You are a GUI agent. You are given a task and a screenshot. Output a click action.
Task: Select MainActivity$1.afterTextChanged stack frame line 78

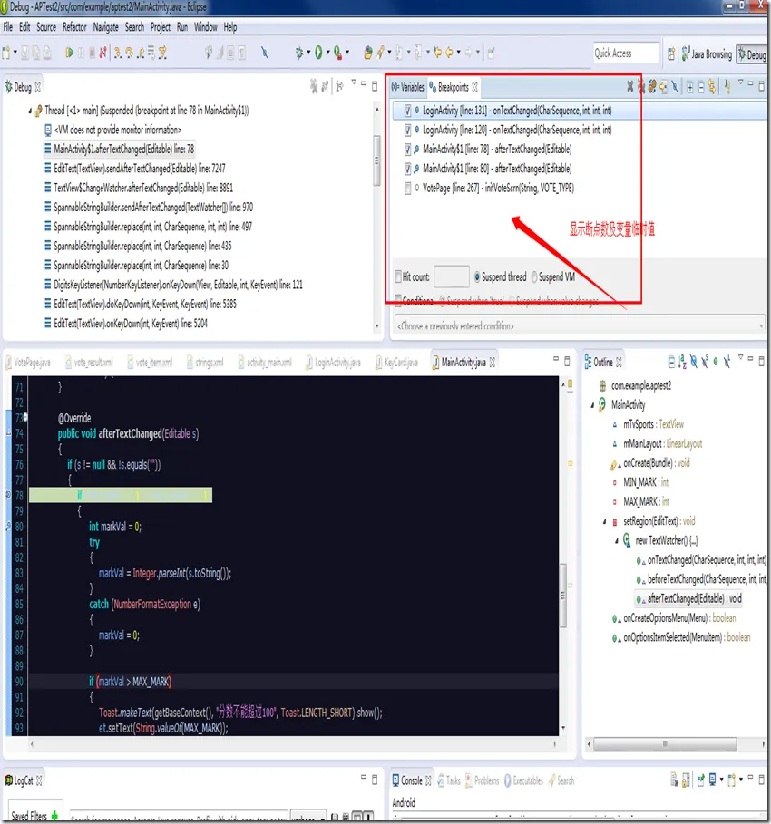pos(123,149)
